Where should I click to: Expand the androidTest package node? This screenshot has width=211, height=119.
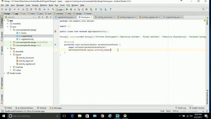[11, 42]
